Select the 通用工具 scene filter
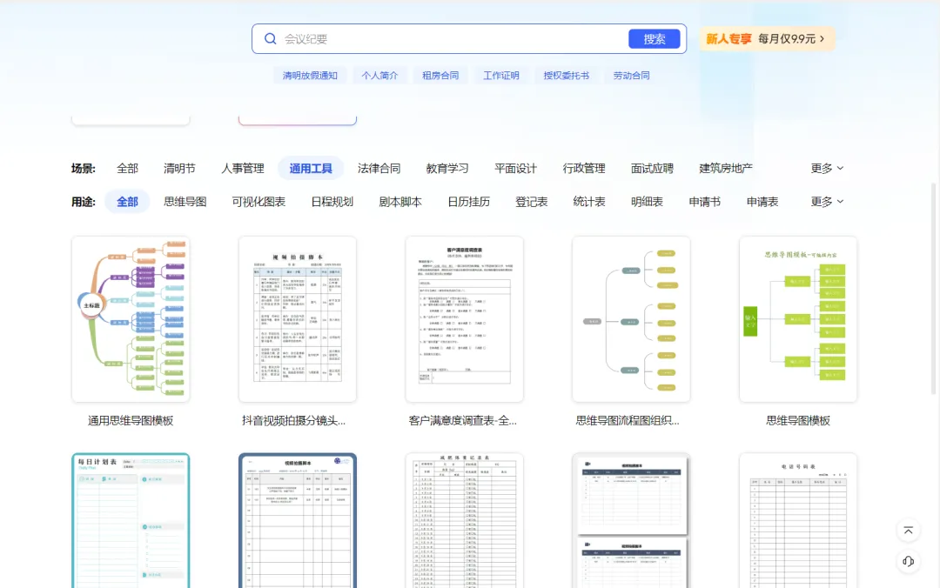This screenshot has width=940, height=588. coord(311,169)
